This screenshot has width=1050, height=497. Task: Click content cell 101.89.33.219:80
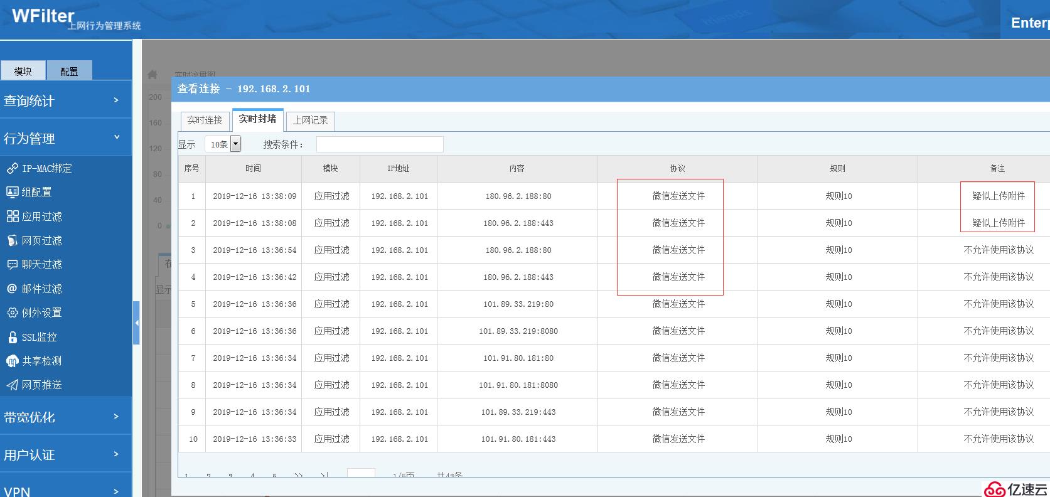coord(518,304)
